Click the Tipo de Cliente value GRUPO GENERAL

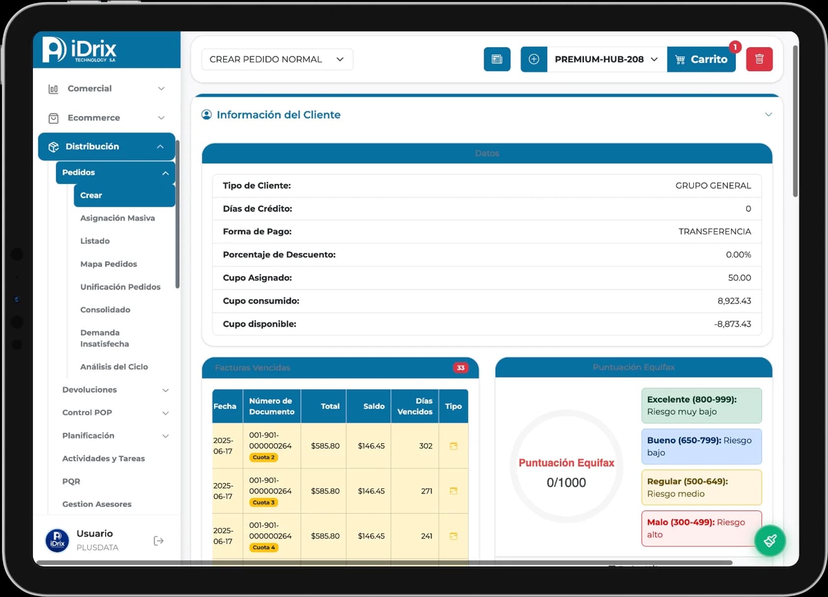click(713, 186)
